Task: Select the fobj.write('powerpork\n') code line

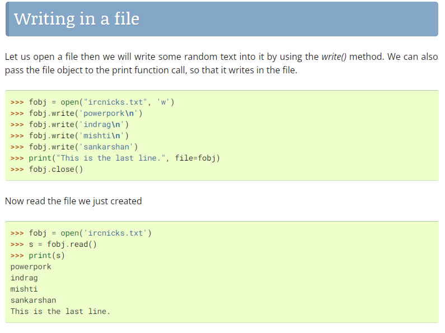Action: 86,113
